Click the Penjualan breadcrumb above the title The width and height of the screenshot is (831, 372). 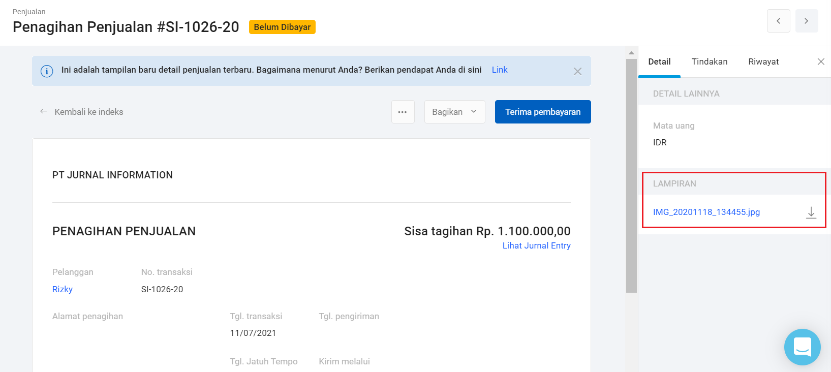point(29,12)
